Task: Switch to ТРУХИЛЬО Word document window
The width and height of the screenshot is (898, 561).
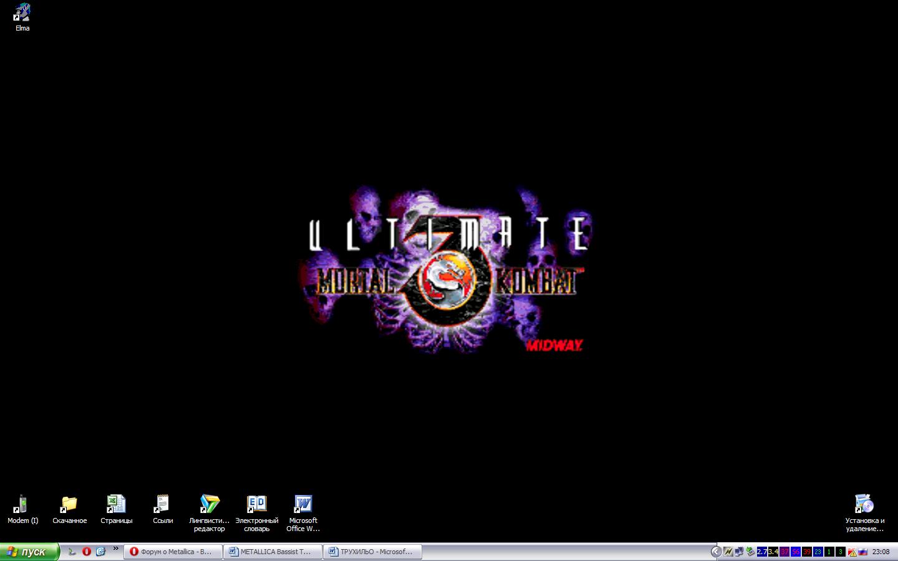Action: (372, 552)
